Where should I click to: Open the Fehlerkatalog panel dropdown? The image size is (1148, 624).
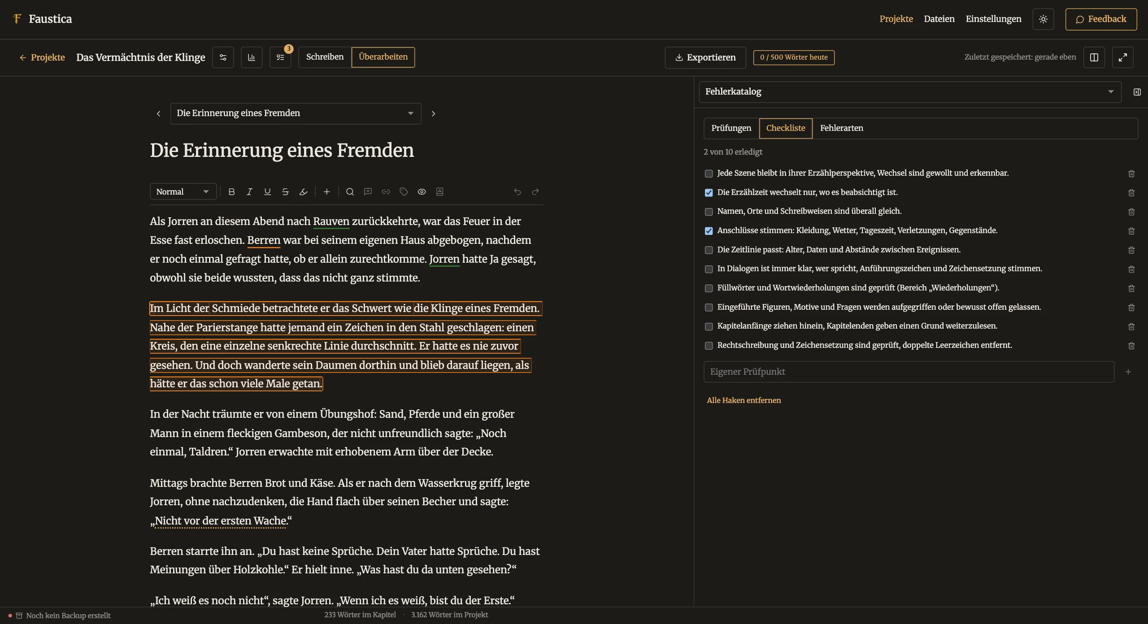[x=910, y=92]
